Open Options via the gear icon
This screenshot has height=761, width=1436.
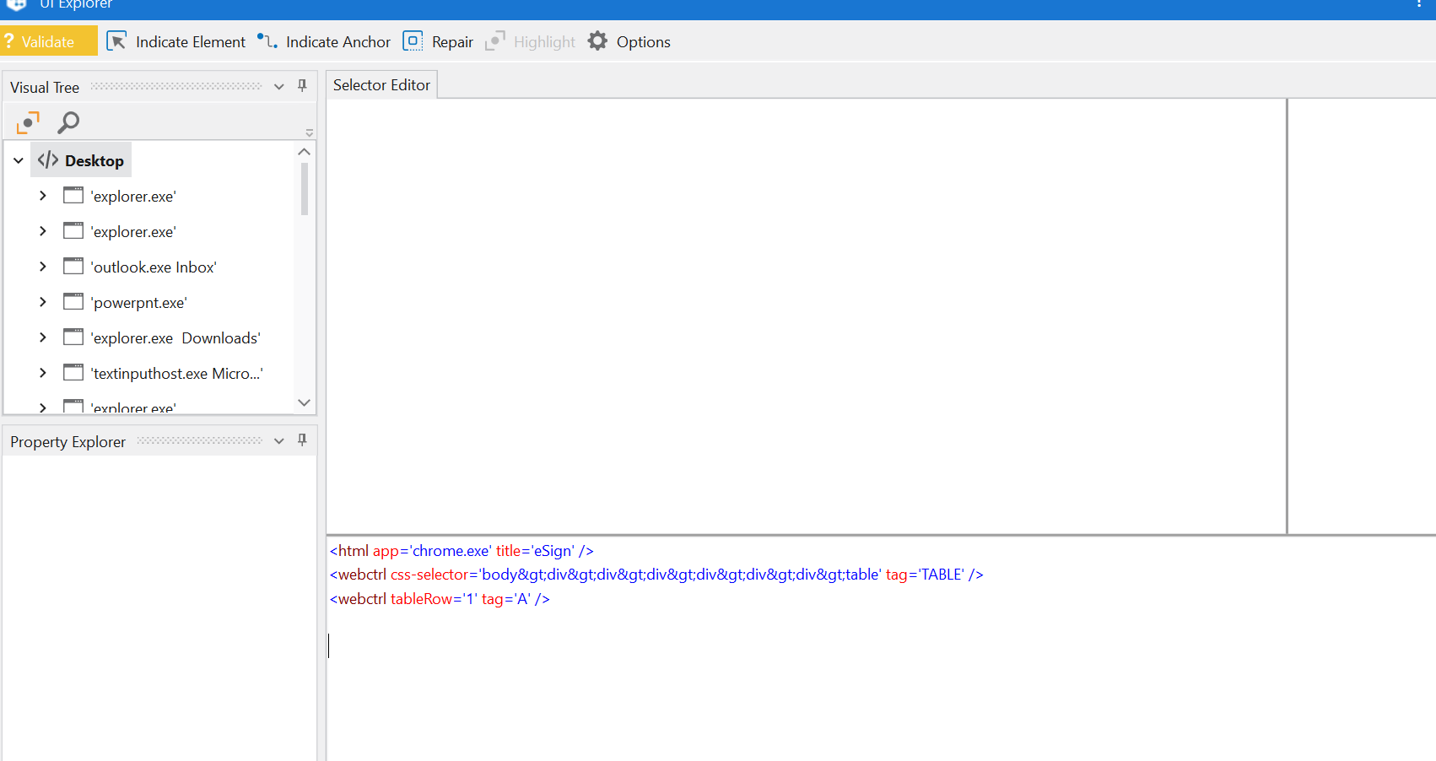(597, 40)
